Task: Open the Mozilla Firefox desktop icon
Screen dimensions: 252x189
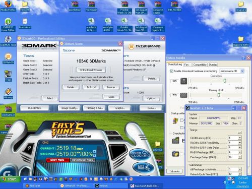Action: point(8,6)
